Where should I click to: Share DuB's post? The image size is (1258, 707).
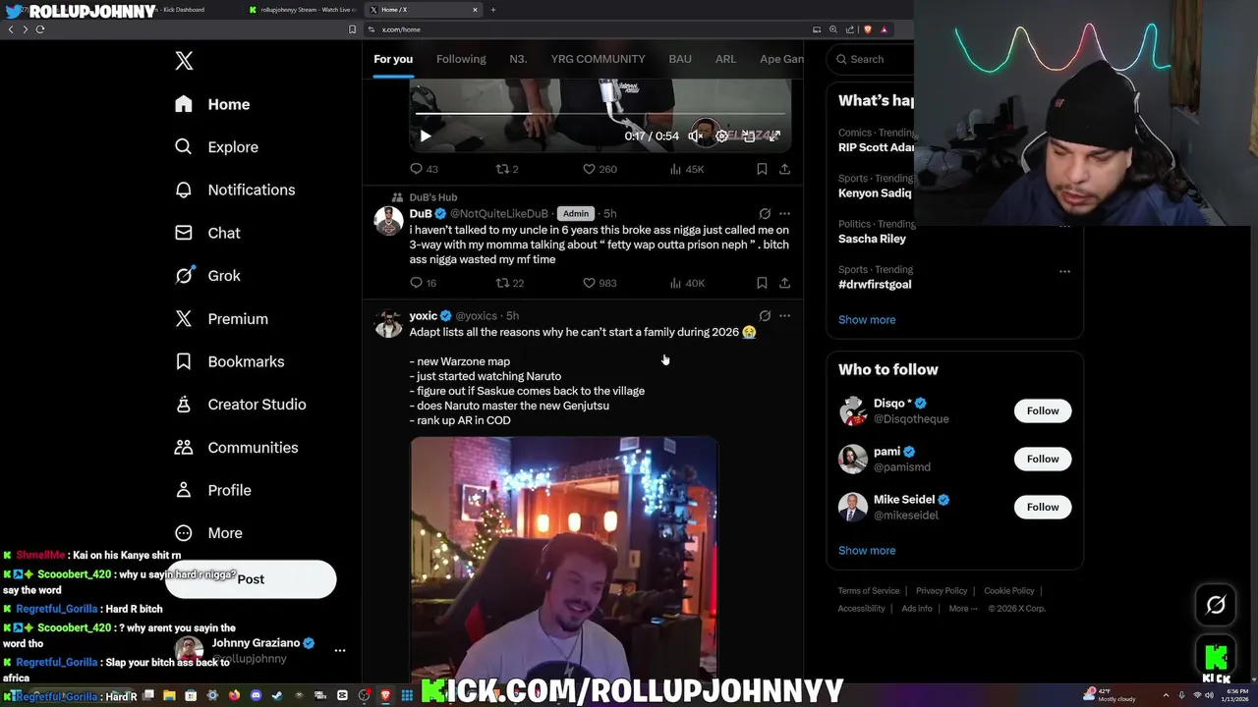pos(784,283)
